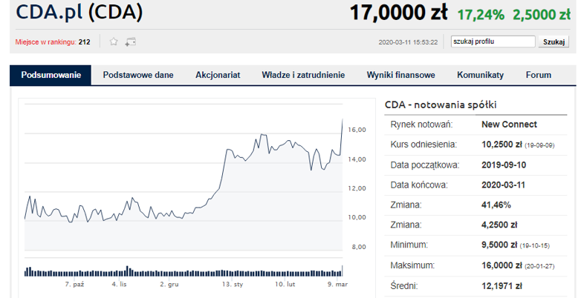
Task: Click Kurs odniesienia value 10,2500 zł
Action: (x=502, y=145)
